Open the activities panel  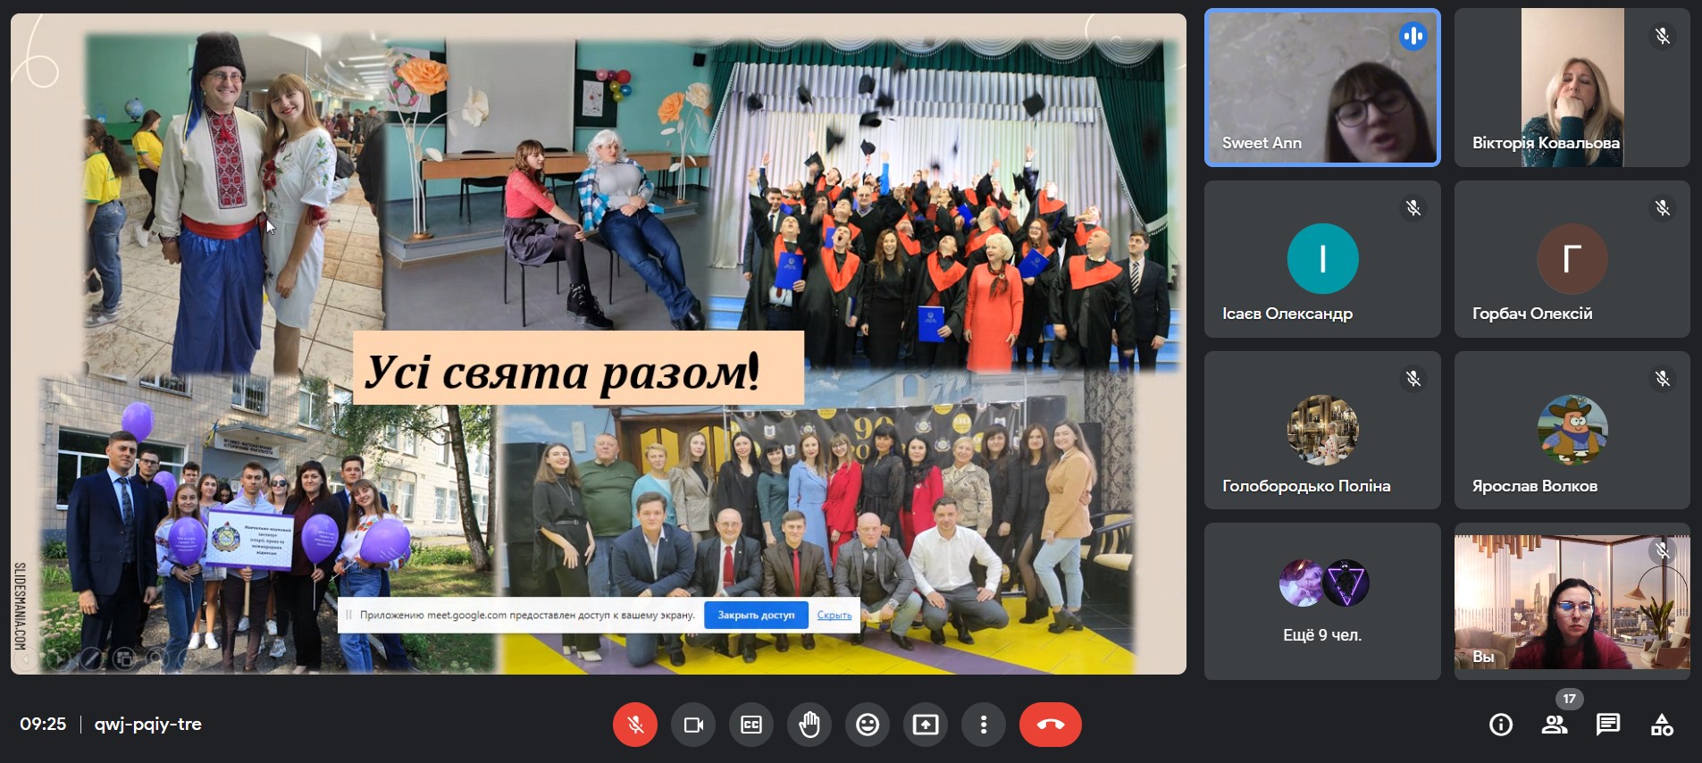click(x=1662, y=725)
